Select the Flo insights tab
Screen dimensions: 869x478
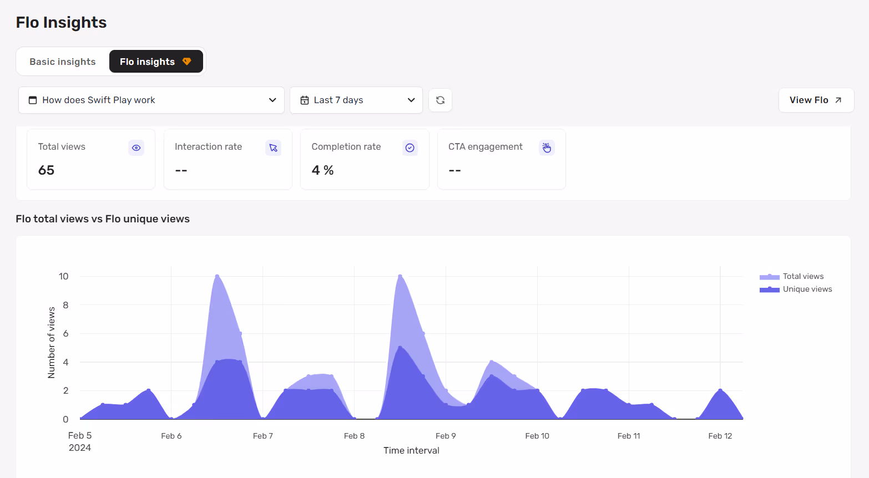click(x=156, y=62)
